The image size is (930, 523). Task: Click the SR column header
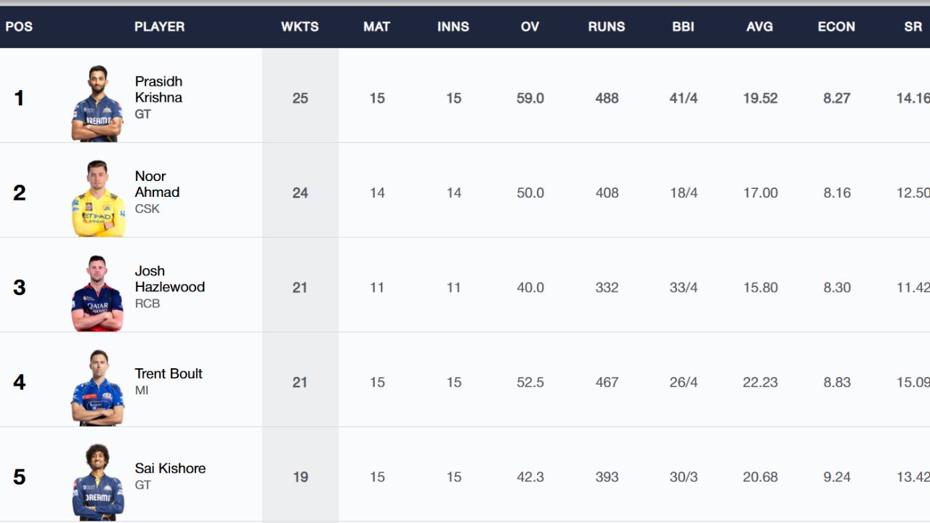pyautogui.click(x=913, y=26)
